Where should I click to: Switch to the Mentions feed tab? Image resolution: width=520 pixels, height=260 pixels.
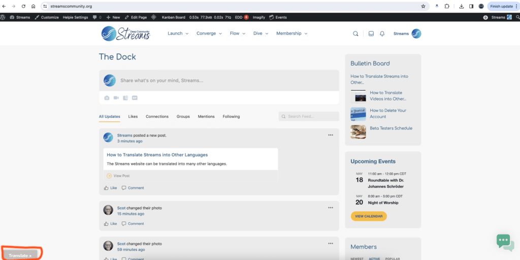pos(206,116)
